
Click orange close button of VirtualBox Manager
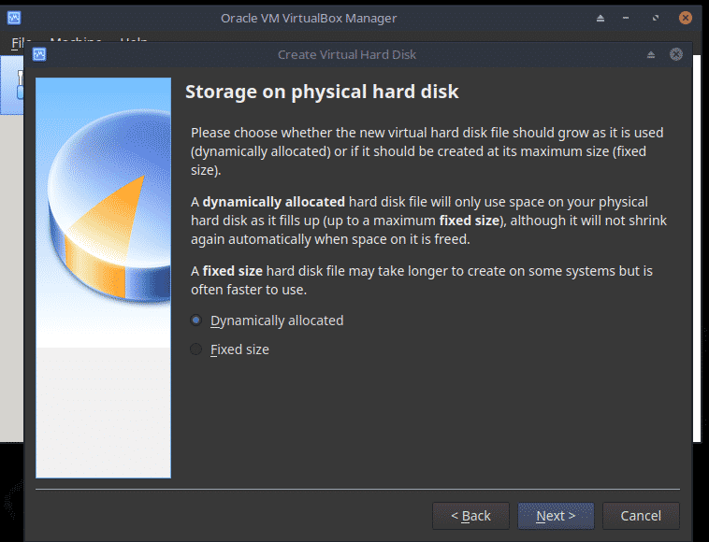click(687, 18)
